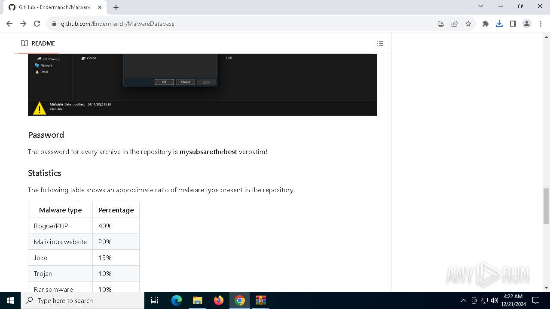Image resolution: width=550 pixels, height=309 pixels.
Task: Click the scrollbar up arrow
Action: click(546, 36)
